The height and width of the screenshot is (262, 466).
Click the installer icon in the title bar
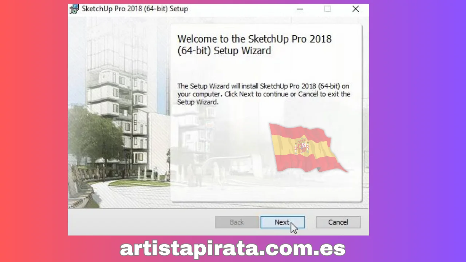click(x=74, y=9)
